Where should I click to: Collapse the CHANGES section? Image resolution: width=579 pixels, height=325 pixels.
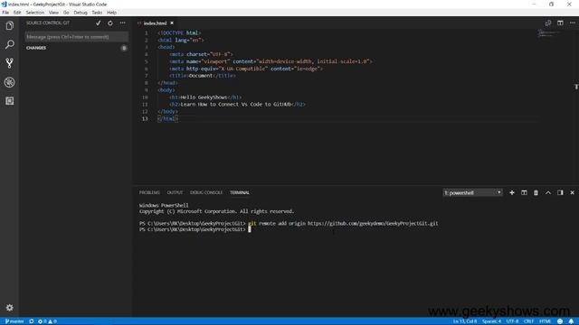point(36,48)
